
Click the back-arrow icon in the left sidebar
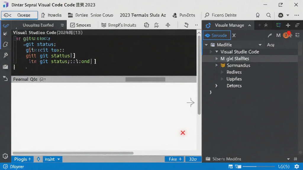(x=5, y=34)
